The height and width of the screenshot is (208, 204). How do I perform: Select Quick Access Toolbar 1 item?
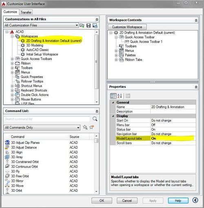pyautogui.click(x=146, y=42)
